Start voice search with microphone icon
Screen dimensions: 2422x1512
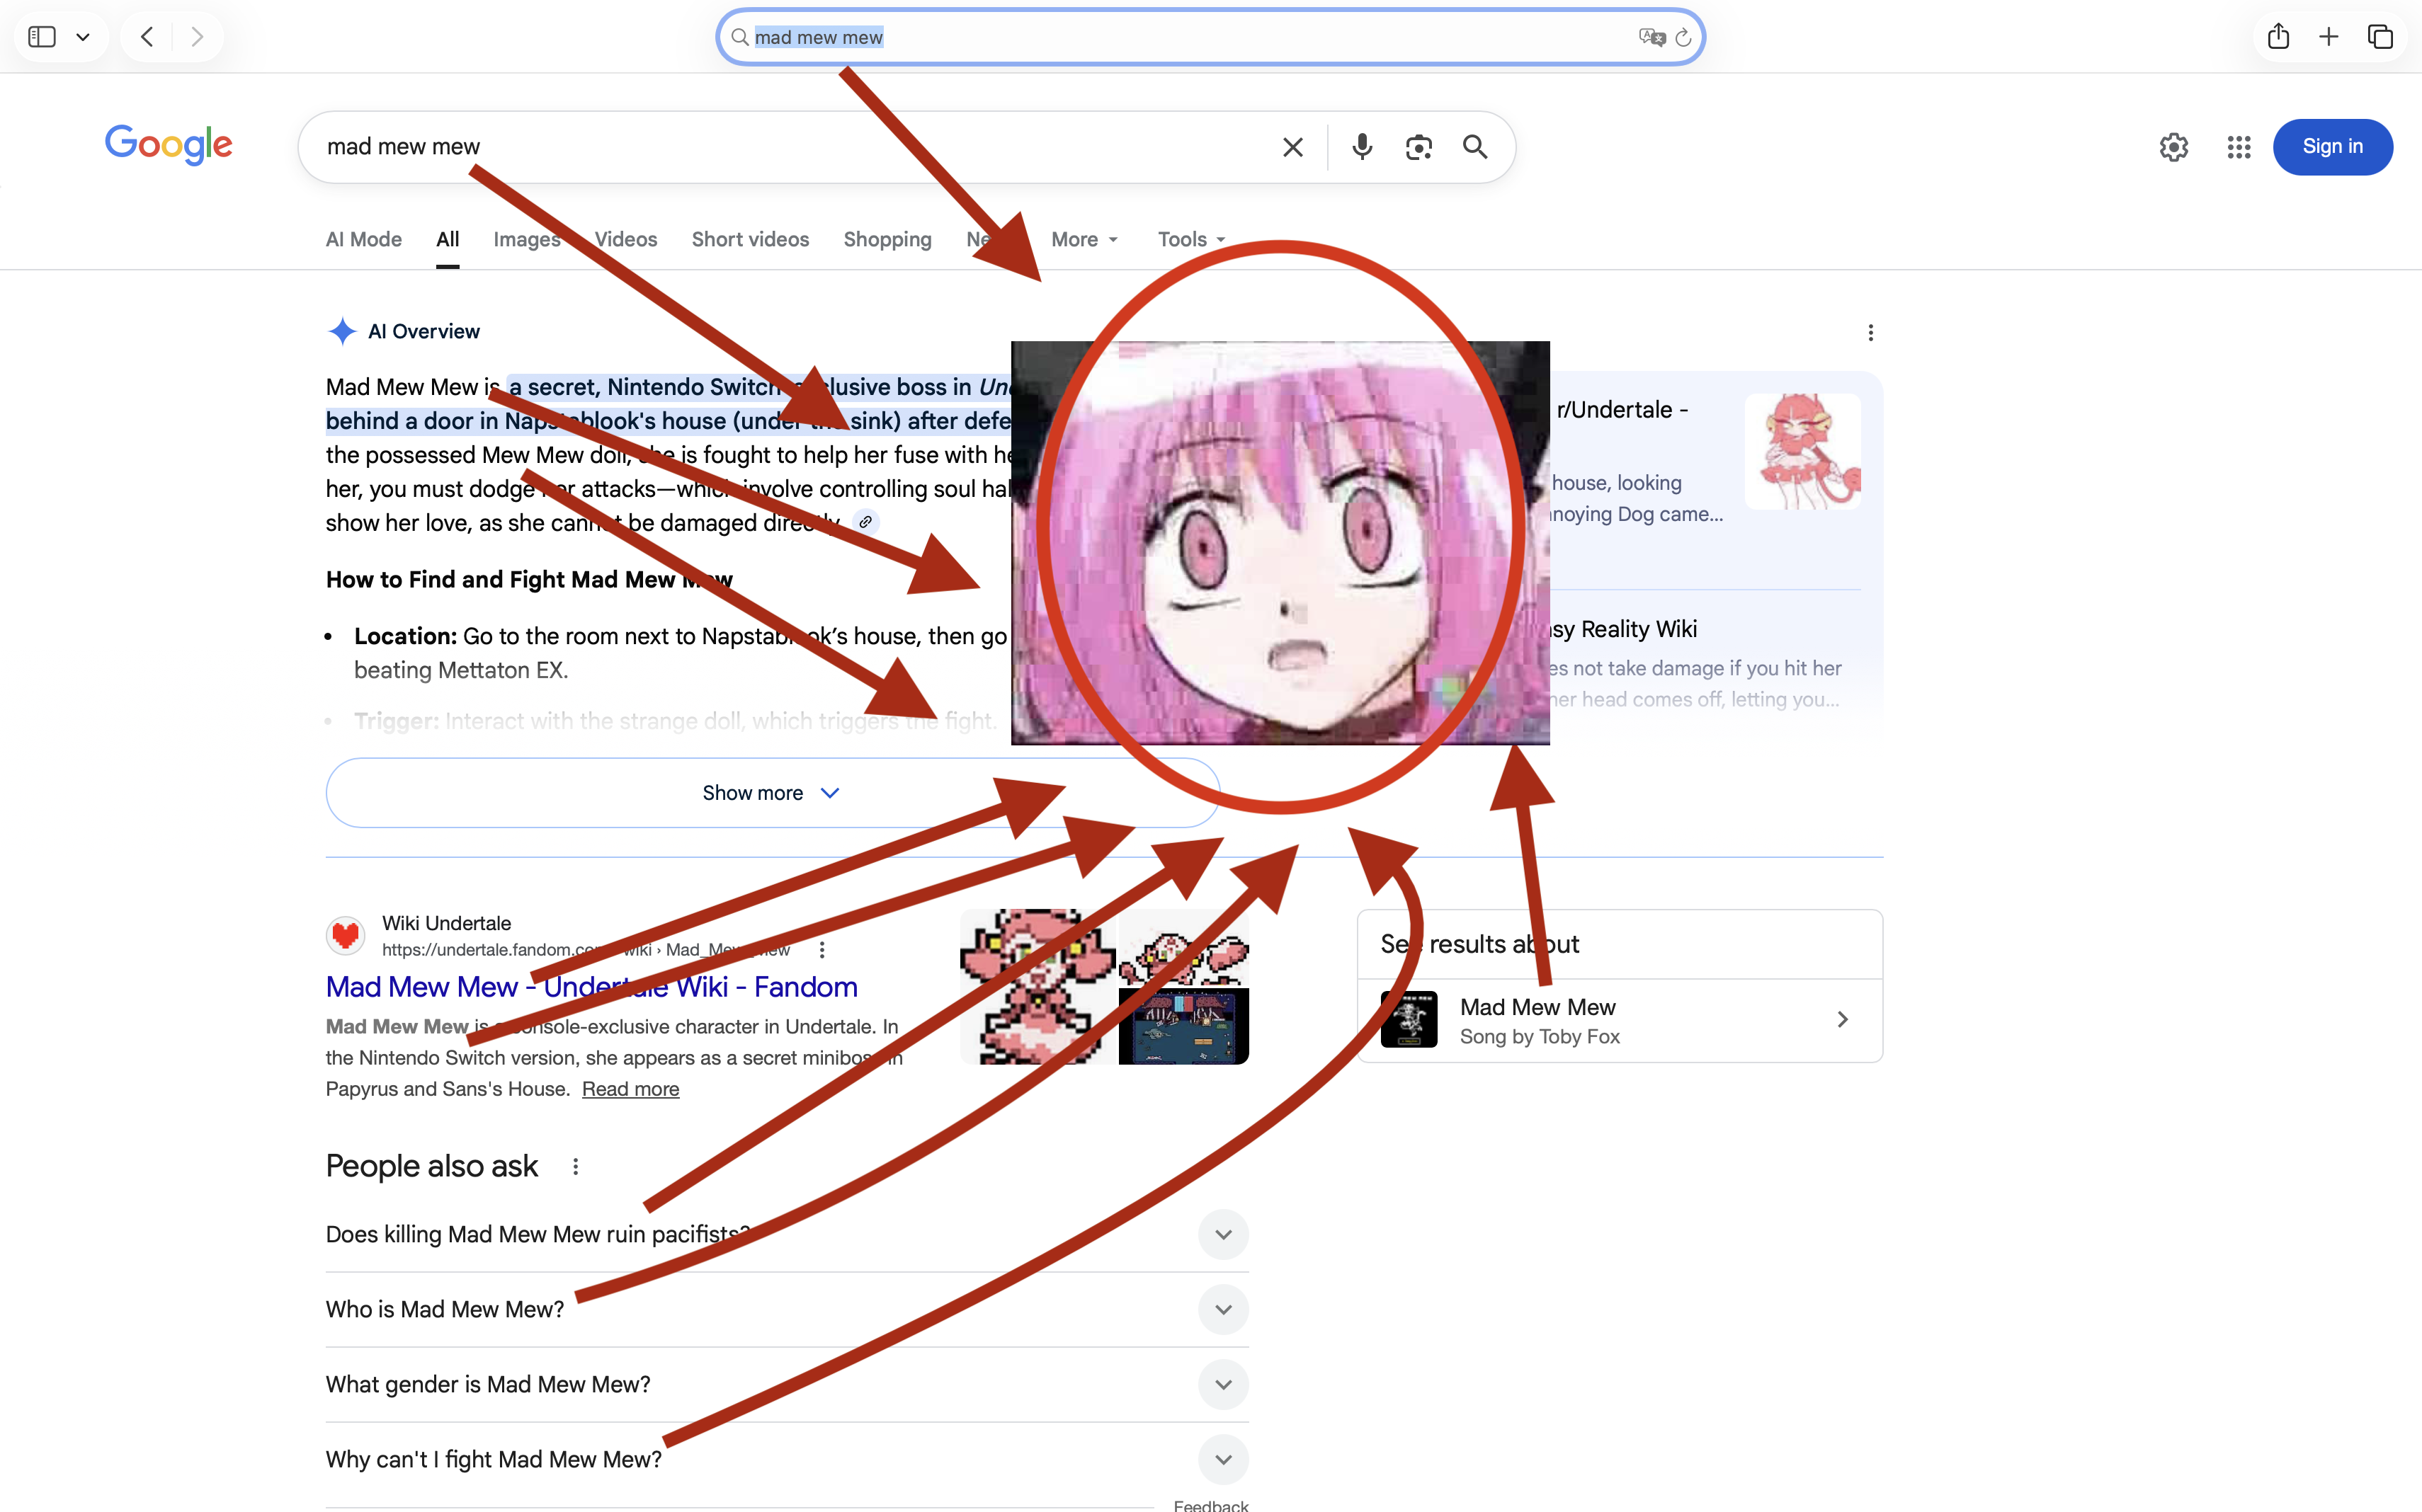coord(1362,147)
